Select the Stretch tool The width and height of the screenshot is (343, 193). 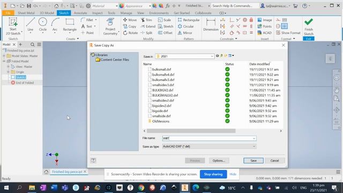click(166, 26)
